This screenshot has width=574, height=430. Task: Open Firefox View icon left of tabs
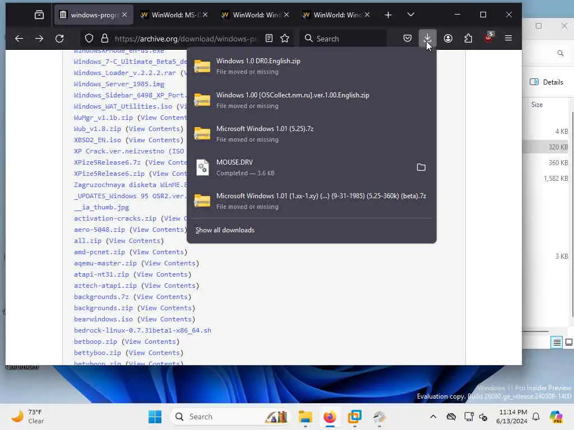click(x=39, y=15)
